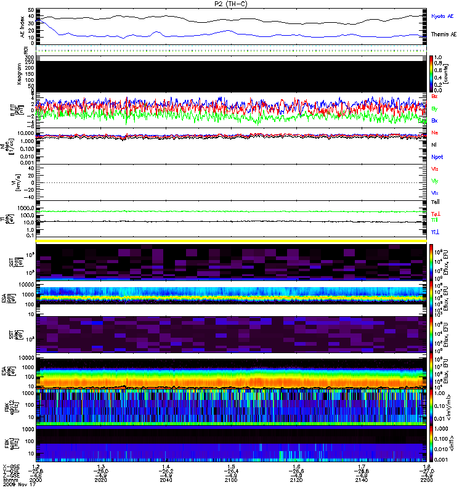The height and width of the screenshot is (493, 462).
Task: Click the "2200" time tick label
Action: point(426,480)
